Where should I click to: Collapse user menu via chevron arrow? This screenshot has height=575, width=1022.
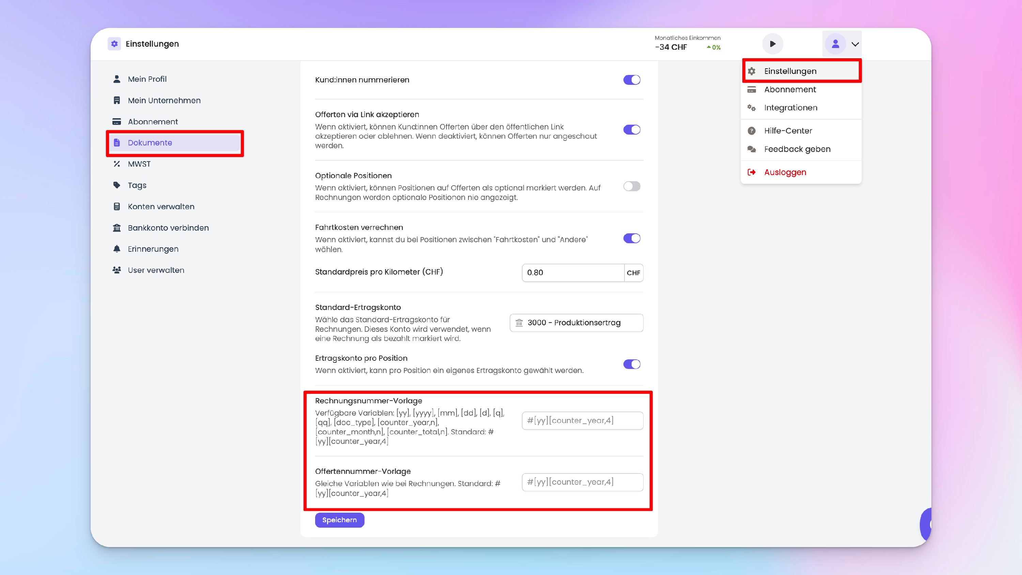tap(855, 44)
